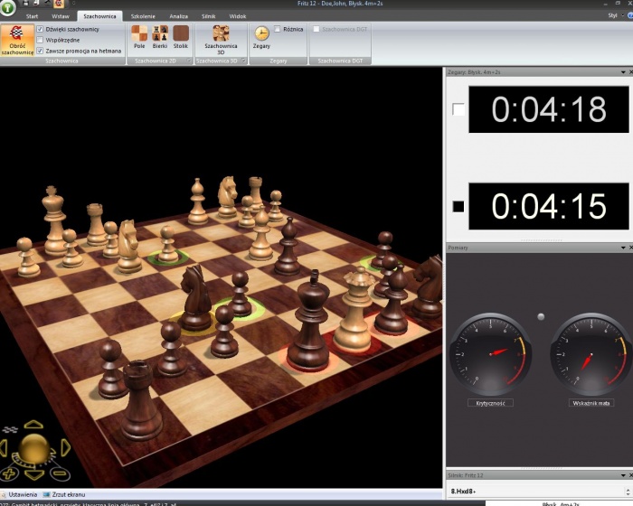The height and width of the screenshot is (506, 633).
Task: Click the Zrzut ekranu screenshot icon
Action: click(46, 494)
